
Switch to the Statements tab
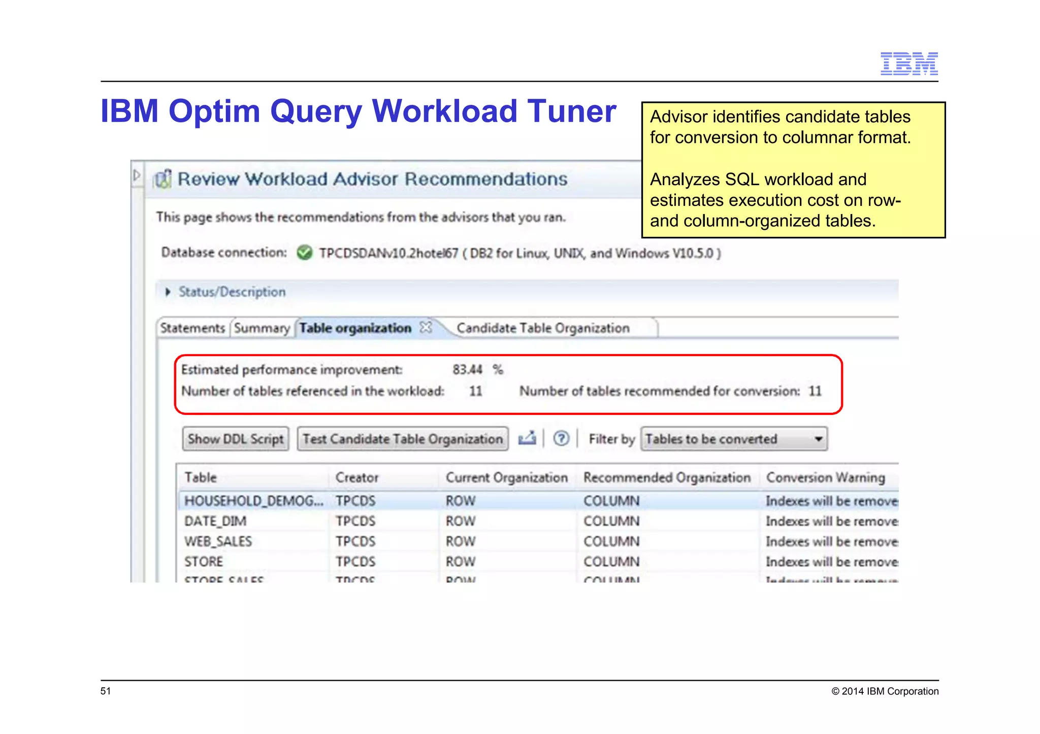192,328
